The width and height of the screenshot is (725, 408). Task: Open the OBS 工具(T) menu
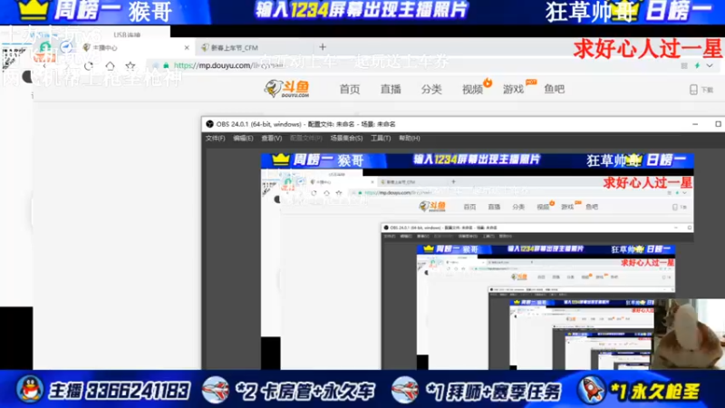click(x=381, y=138)
